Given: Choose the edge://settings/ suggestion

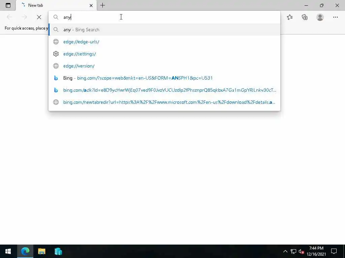Looking at the screenshot, I should [x=164, y=54].
